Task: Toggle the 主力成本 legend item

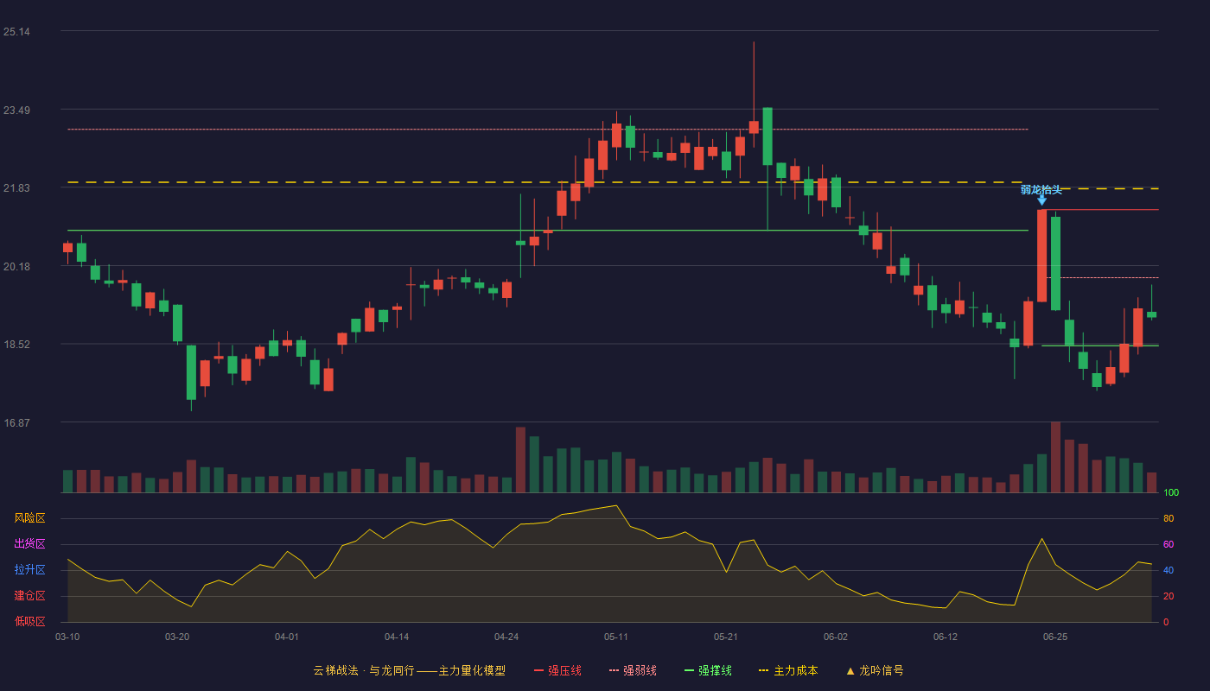Action: coord(788,670)
